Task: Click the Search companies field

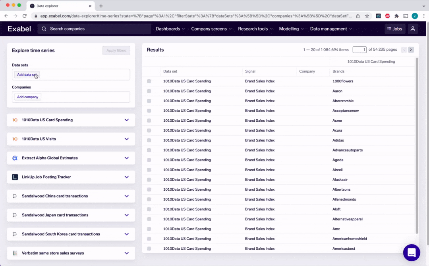Action: [x=95, y=29]
